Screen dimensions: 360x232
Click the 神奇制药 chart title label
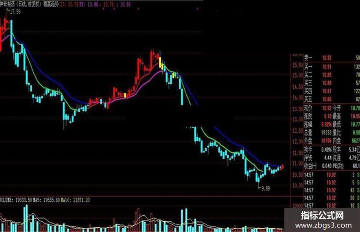tap(7, 4)
